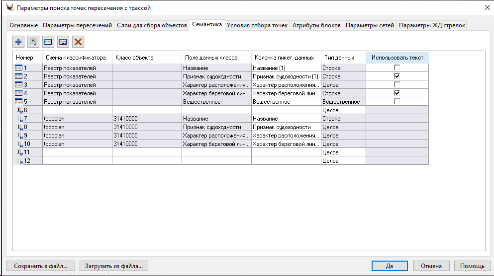Switch to 'Атрибуты блоков' tab
Image resolution: width=494 pixels, height=276 pixels.
(x=316, y=25)
